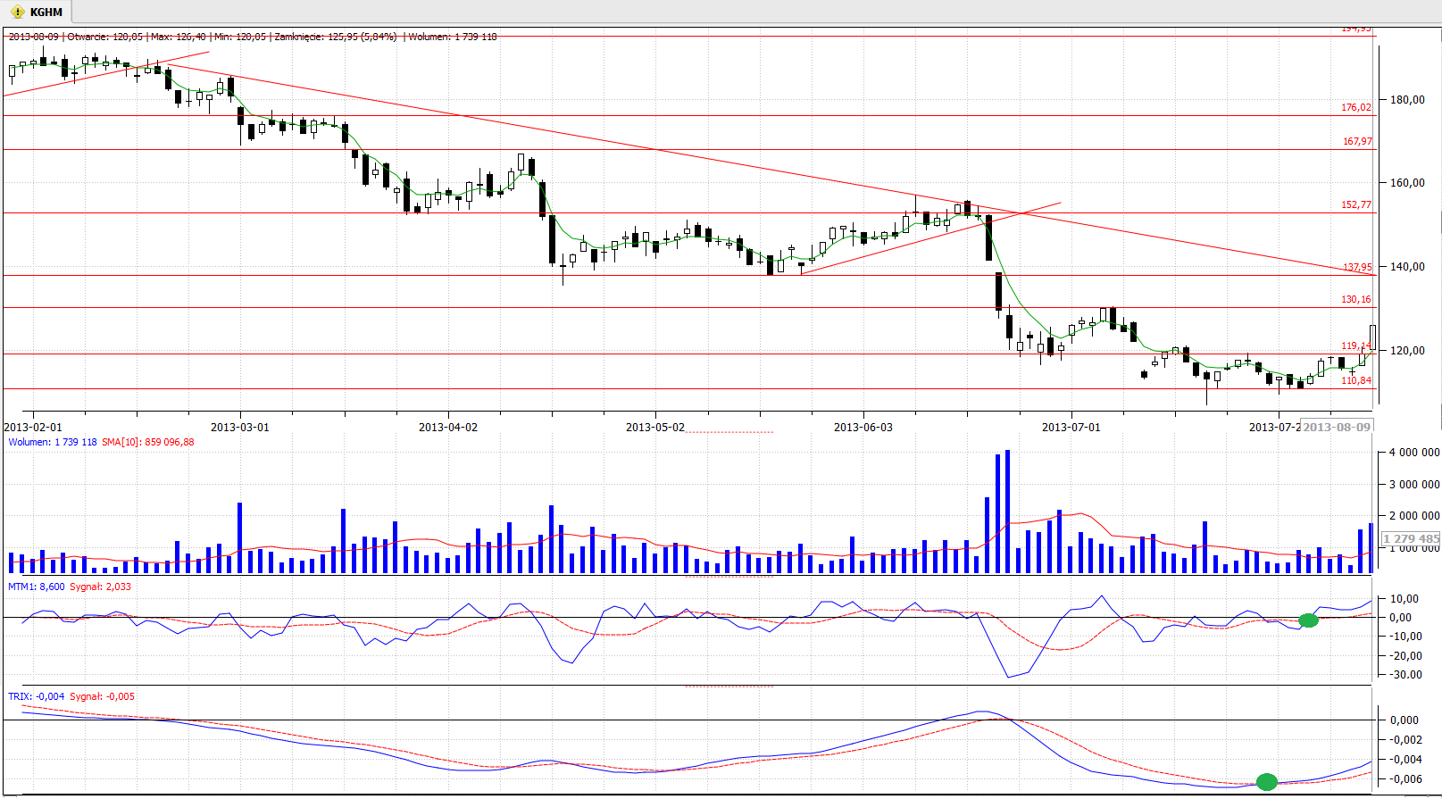Viewport: 1442px width, 799px height.
Task: Click the 137,95 horizontal level label
Action: pos(1357,267)
